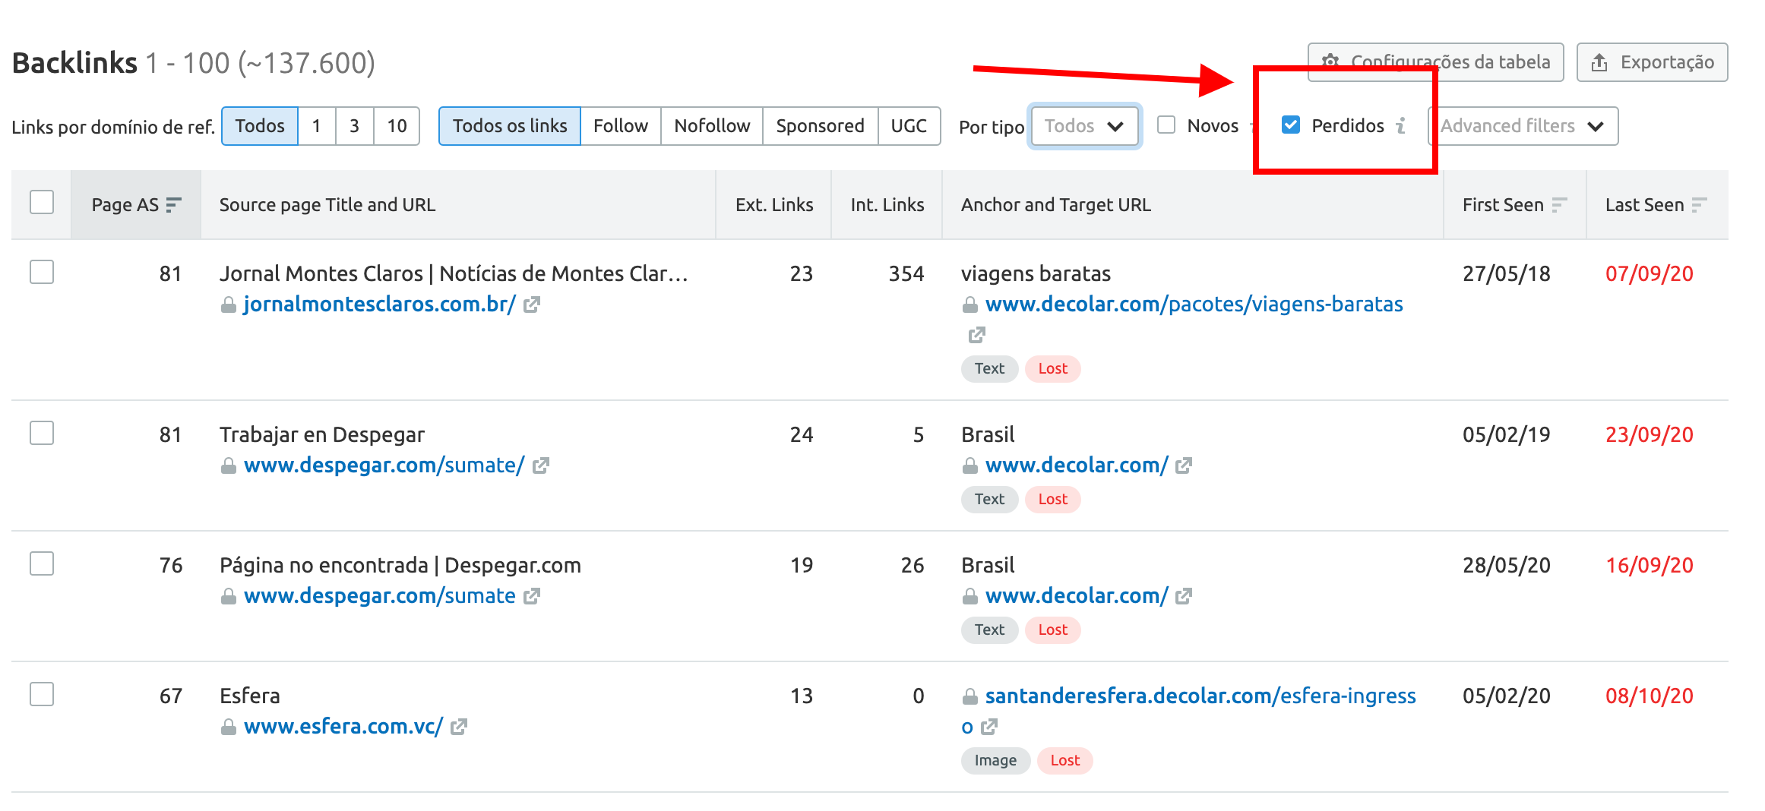Click the 'Esfera' page title
Image resolution: width=1765 pixels, height=811 pixels.
pyautogui.click(x=250, y=696)
